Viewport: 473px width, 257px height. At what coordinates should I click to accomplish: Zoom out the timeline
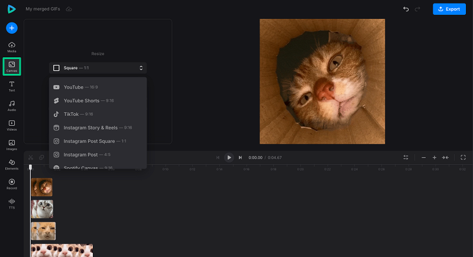(423, 158)
